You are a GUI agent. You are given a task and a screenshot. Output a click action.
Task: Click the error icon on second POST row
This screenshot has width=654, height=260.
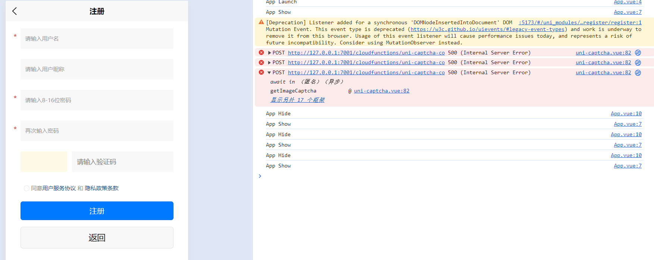[x=261, y=62]
